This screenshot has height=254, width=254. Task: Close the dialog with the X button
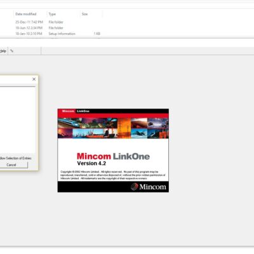(34, 79)
